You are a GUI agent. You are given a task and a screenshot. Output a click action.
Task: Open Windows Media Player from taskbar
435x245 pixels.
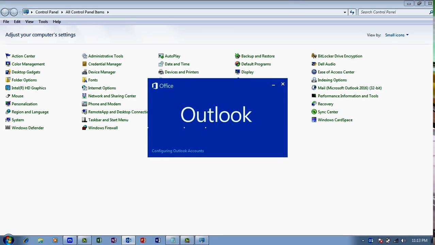[55, 240]
